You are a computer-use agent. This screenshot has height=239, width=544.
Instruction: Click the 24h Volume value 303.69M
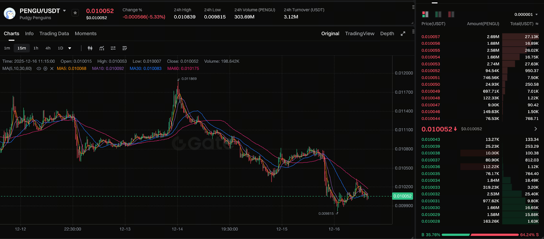(x=244, y=17)
